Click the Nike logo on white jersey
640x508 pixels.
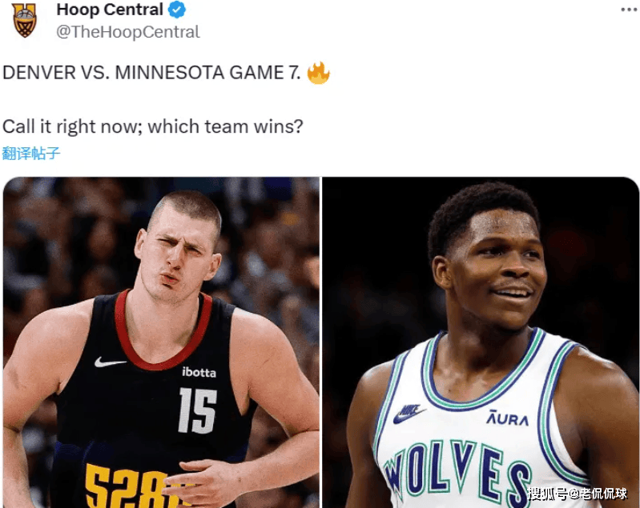(409, 414)
